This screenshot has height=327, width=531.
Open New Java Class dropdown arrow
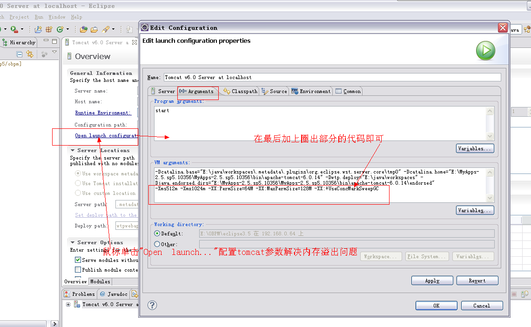68,29
